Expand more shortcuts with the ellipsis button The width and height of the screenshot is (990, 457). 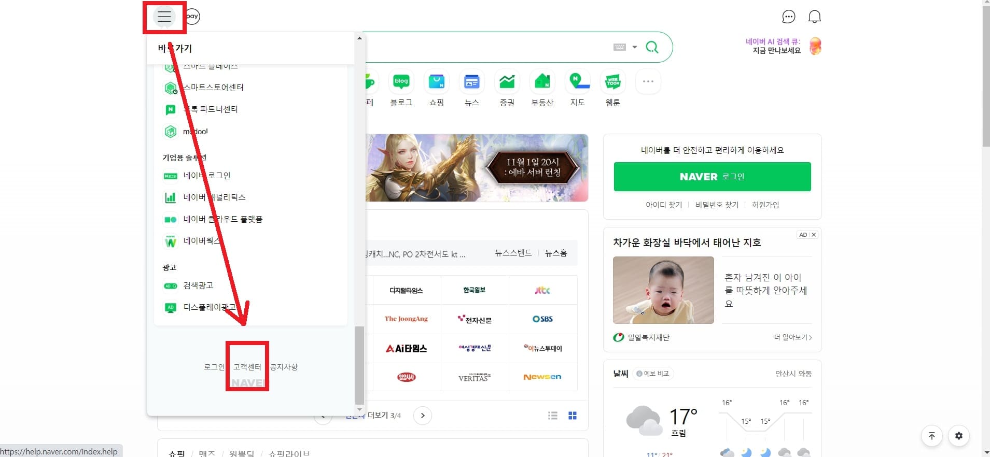click(648, 81)
